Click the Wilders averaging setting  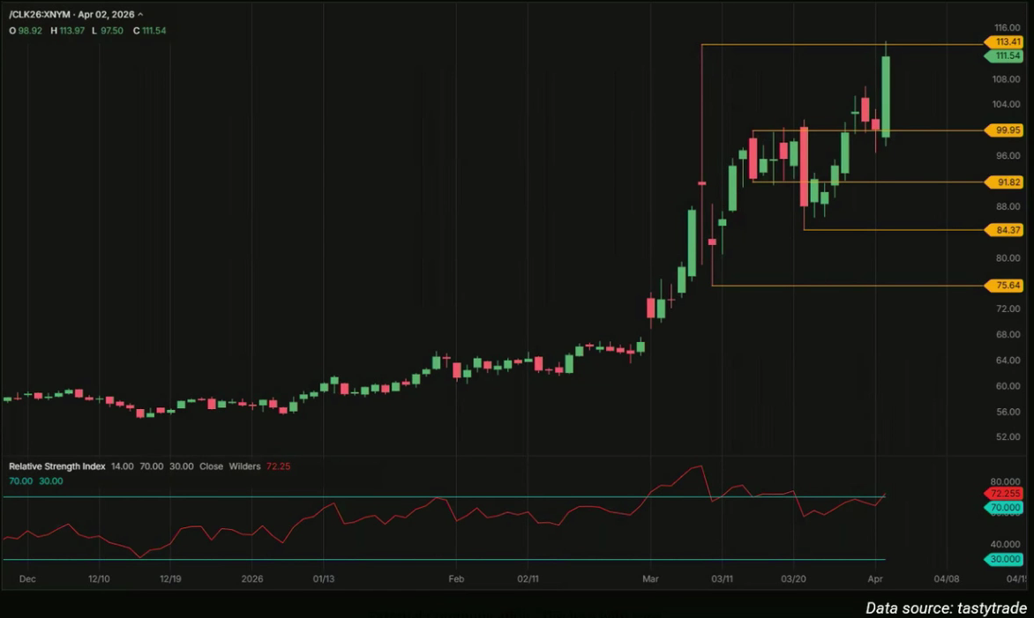[244, 466]
